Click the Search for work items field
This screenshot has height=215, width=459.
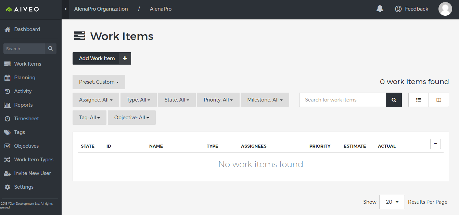(x=342, y=100)
